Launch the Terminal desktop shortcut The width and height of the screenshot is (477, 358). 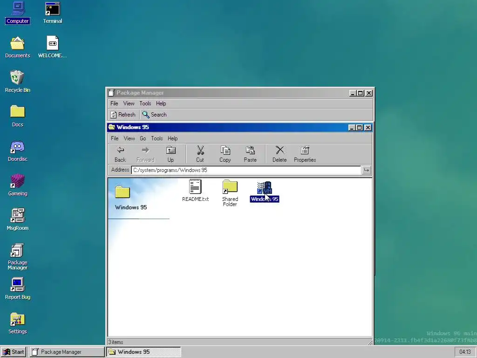pos(52,13)
